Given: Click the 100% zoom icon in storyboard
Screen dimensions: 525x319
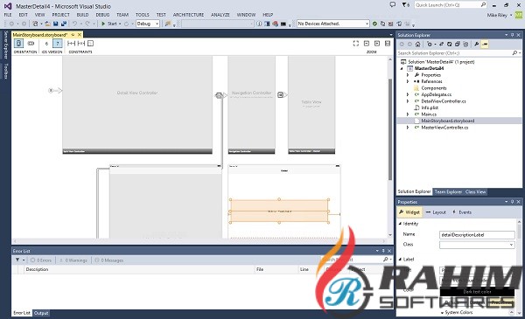Looking at the screenshot, I should [388, 44].
